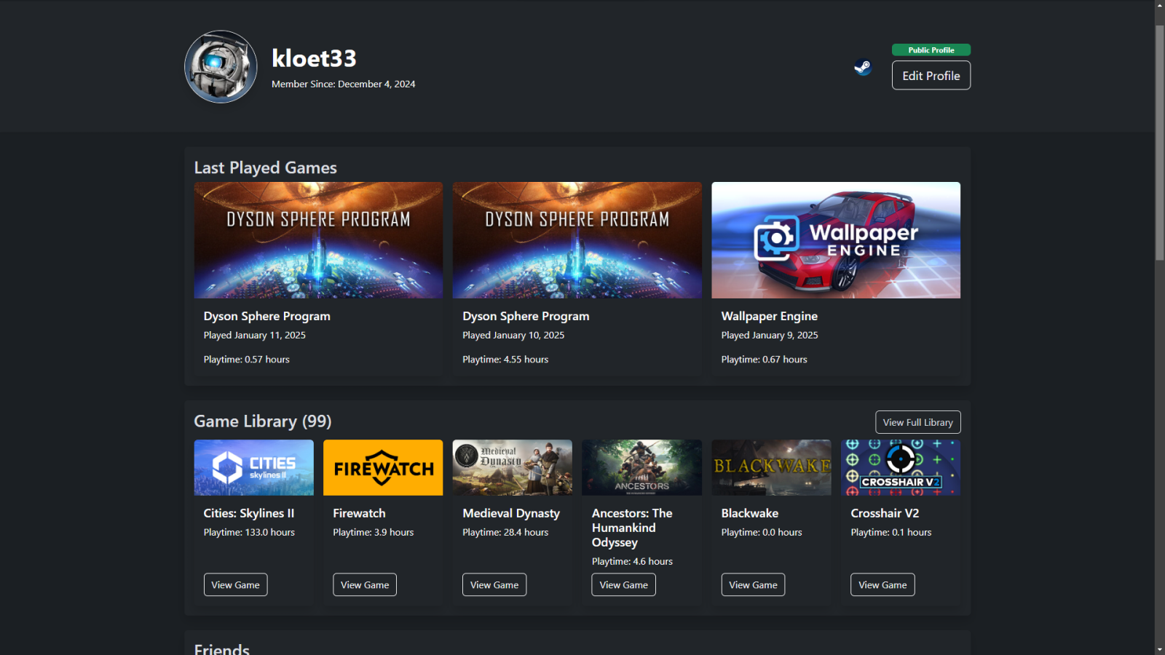Screen dimensions: 1165x655
Task: Click View Game under Medieval Dynasty
Action: (494, 584)
